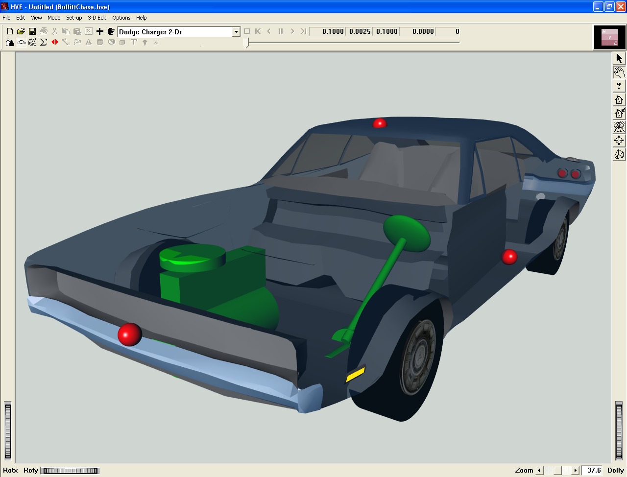This screenshot has width=627, height=477.
Task: Select the arrow pointer tool
Action: 619,58
